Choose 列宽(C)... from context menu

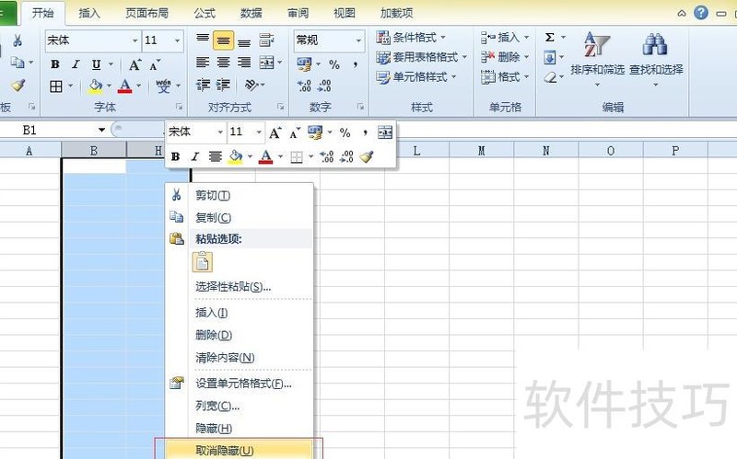(x=239, y=406)
